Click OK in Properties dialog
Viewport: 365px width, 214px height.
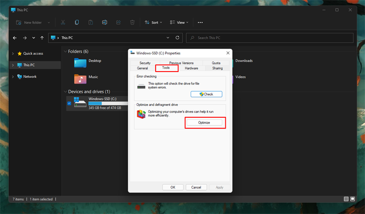click(x=173, y=187)
